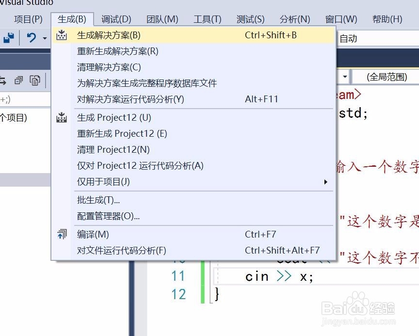Open the 帮助(H) menu
The height and width of the screenshot is (336, 419).
click(x=387, y=19)
